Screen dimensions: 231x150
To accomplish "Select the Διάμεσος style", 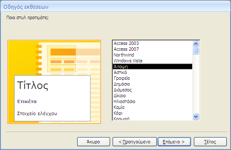I will (152, 90).
